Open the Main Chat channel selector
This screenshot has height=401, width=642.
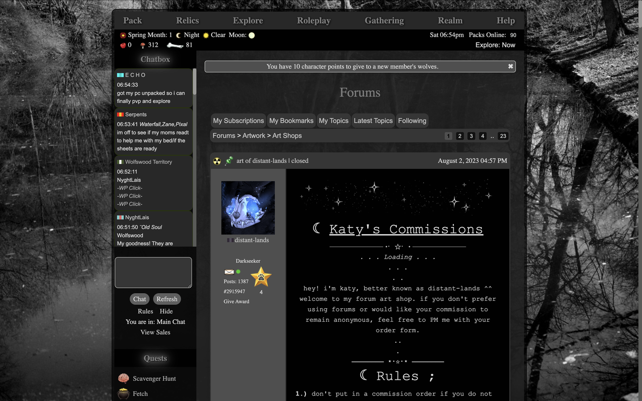point(171,322)
